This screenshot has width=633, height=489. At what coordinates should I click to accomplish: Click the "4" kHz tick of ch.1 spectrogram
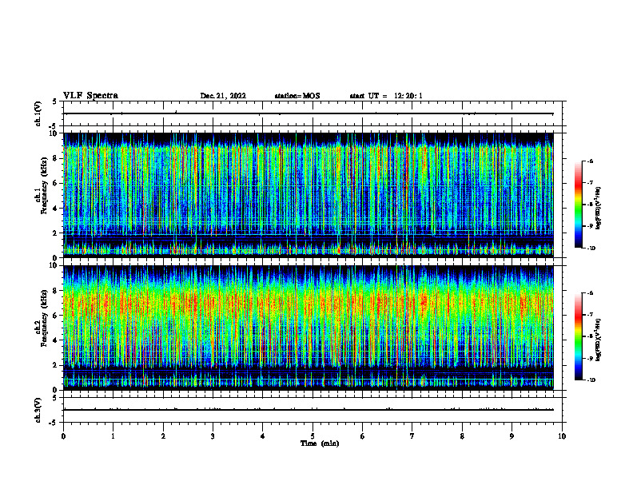(56, 209)
